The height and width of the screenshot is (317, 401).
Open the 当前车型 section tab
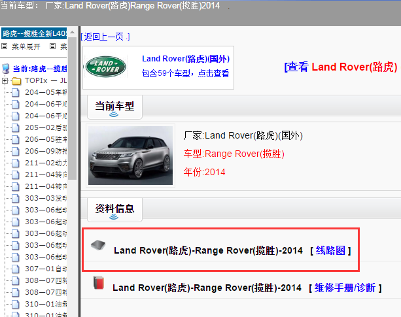[x=114, y=107]
